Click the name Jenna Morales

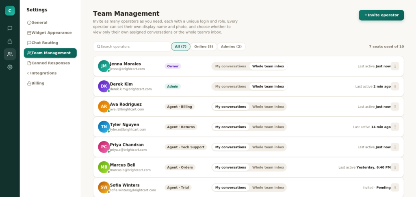(126, 64)
